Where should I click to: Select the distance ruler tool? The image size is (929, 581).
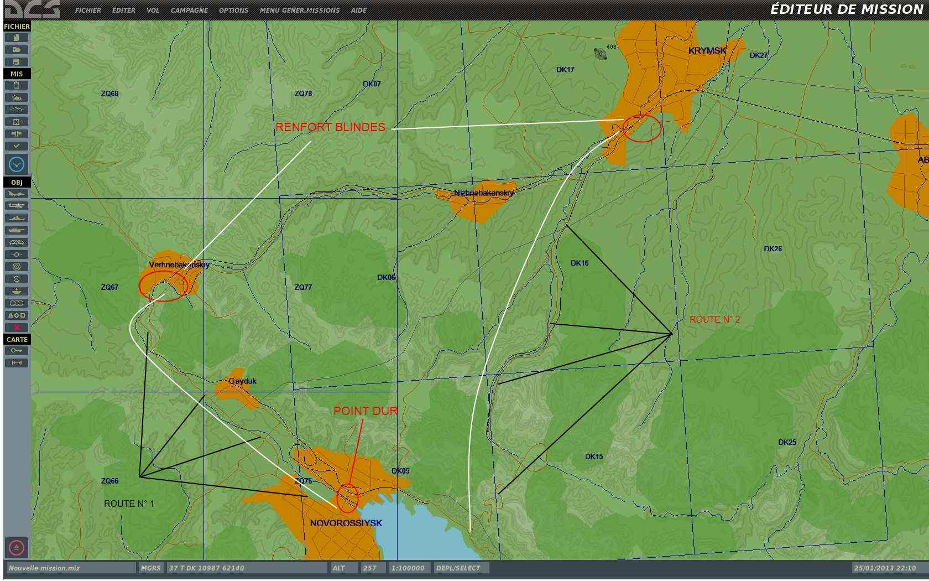tap(17, 363)
